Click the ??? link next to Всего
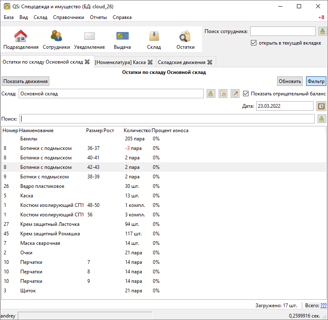 (x=323, y=306)
